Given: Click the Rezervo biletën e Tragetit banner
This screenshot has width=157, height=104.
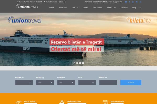Looking at the screenshot, I should click(77, 42).
